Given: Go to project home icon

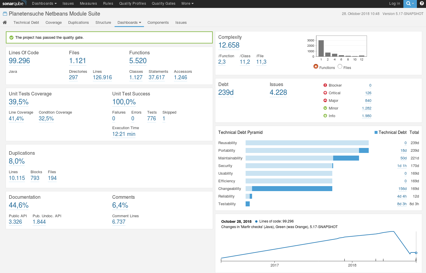Looking at the screenshot, I should pyautogui.click(x=5, y=22).
